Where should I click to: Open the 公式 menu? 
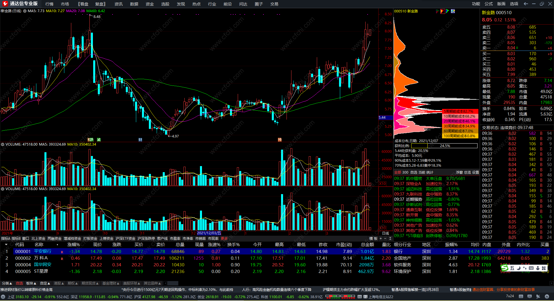pyautogui.click(x=489, y=4)
